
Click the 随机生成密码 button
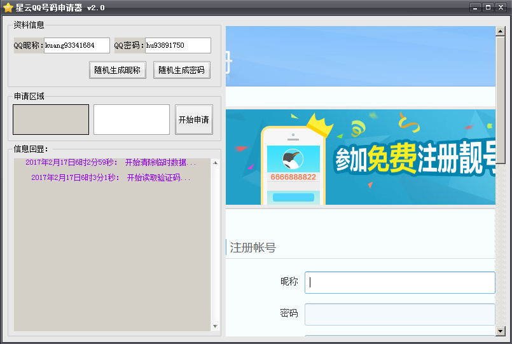[182, 70]
